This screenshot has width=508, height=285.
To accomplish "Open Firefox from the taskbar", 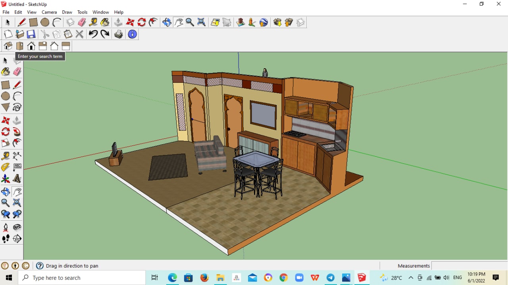I will pyautogui.click(x=204, y=278).
